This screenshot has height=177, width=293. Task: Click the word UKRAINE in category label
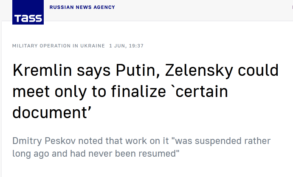click(x=93, y=46)
